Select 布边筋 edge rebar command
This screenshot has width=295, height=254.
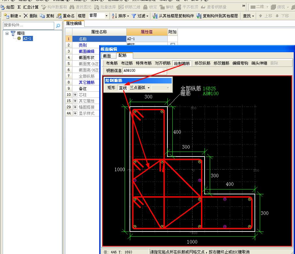[127, 63]
